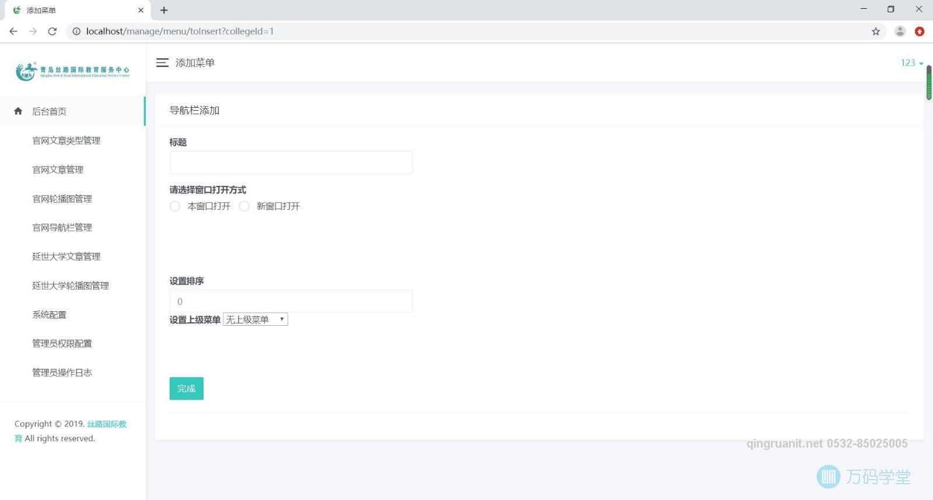This screenshot has width=933, height=500.
Task: Reload the page with the refresh icon
Action: (x=52, y=31)
